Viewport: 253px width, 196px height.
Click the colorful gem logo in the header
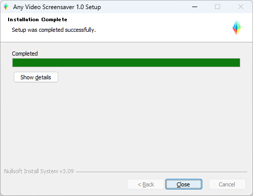[x=237, y=28]
